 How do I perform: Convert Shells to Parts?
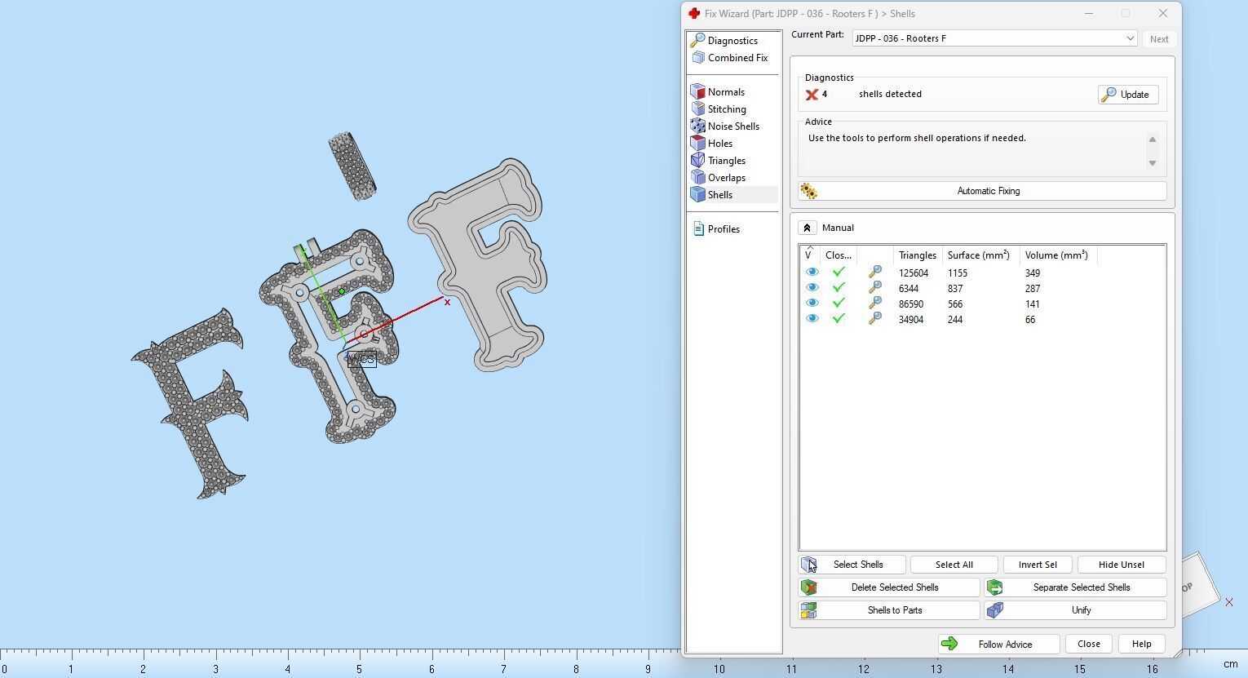point(889,610)
